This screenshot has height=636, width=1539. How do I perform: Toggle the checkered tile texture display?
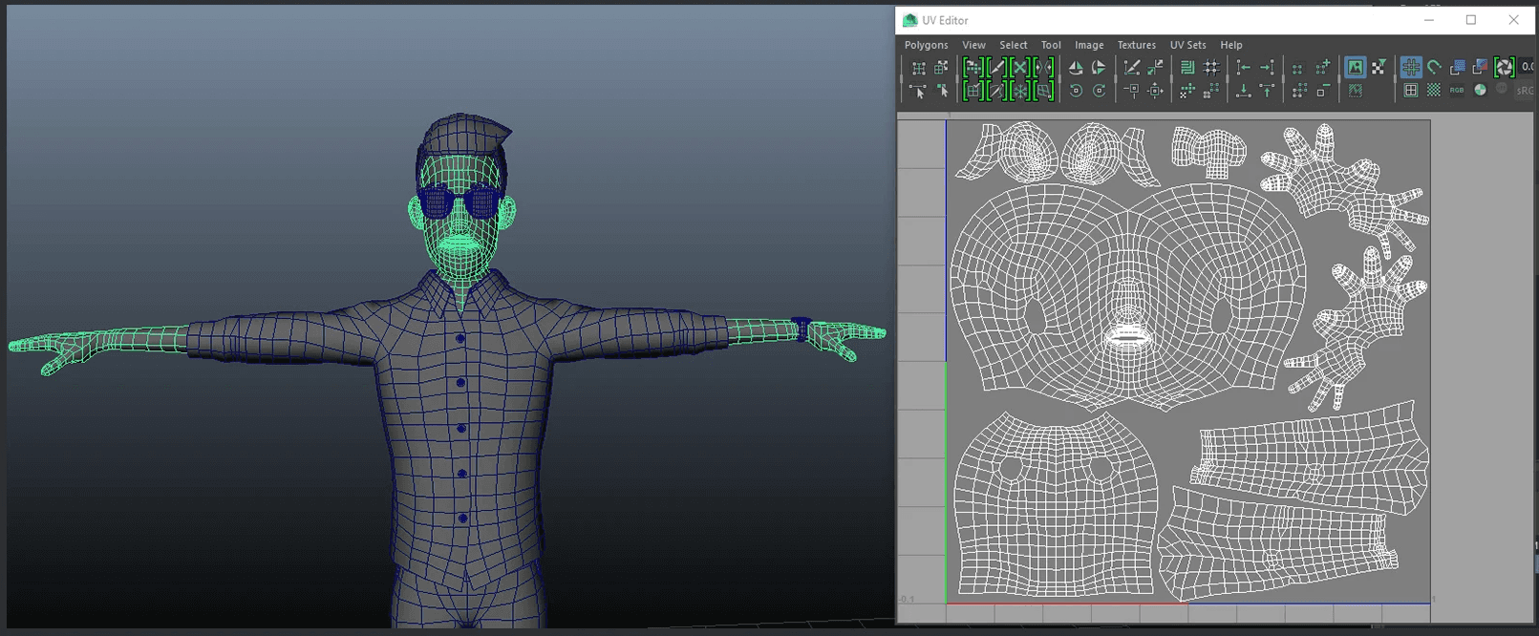[1433, 91]
